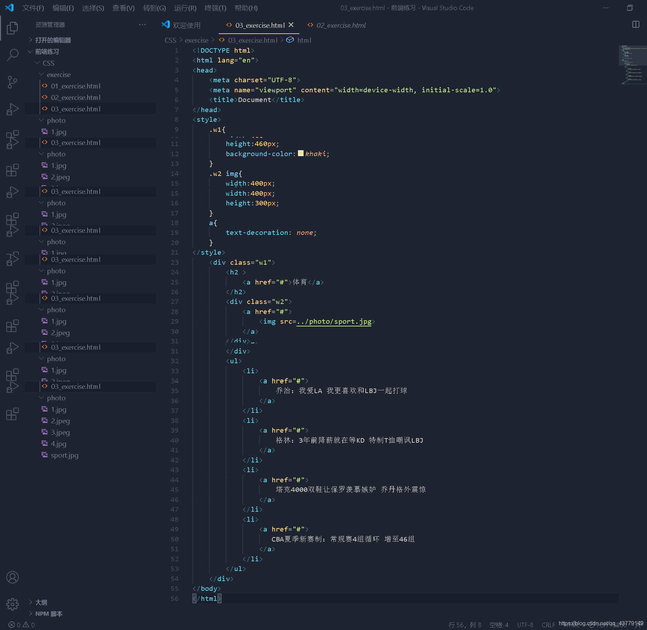Click the 'text-decoration: none' code line

click(271, 232)
